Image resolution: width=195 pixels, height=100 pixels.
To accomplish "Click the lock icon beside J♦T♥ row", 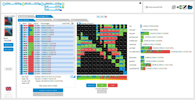I will [20, 74].
